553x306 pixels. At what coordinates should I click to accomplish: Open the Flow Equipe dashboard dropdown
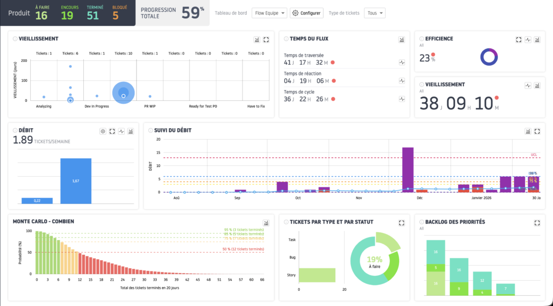coord(269,13)
